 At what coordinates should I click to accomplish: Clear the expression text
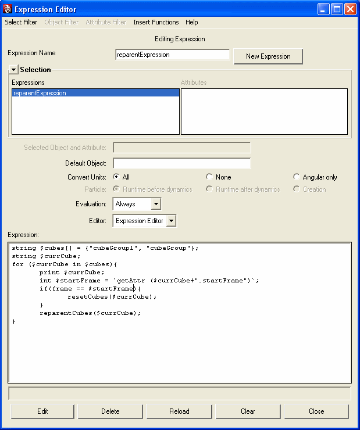click(248, 411)
